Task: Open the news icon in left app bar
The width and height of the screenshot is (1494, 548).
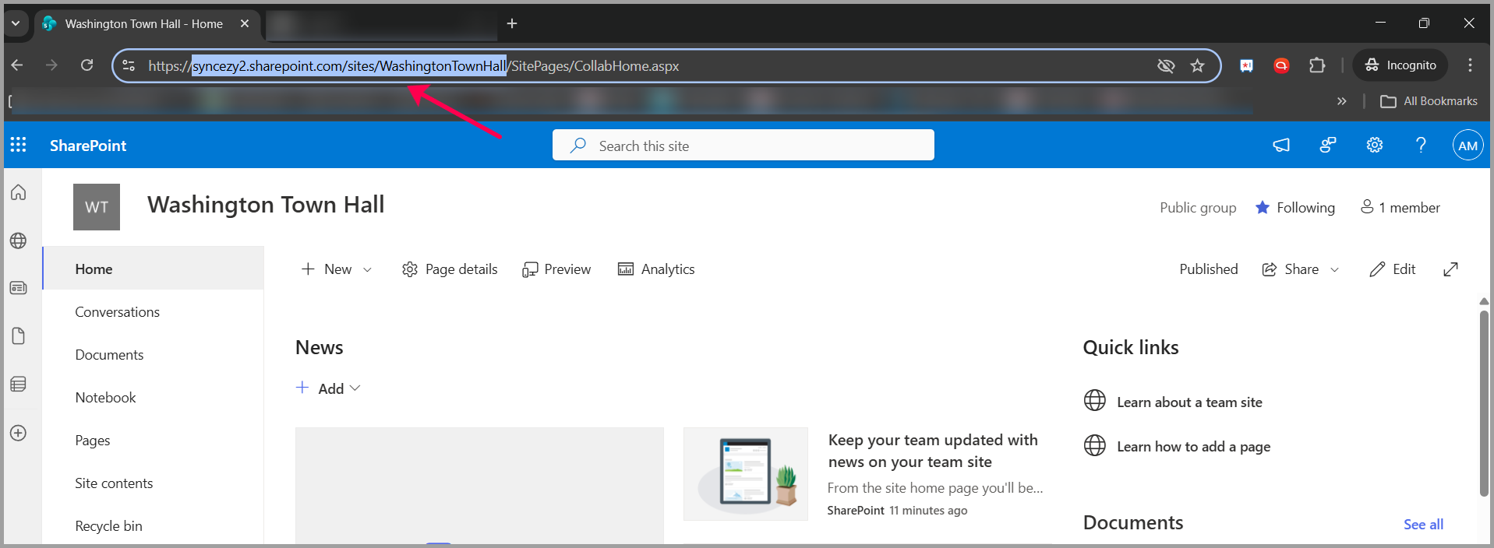Action: tap(19, 288)
